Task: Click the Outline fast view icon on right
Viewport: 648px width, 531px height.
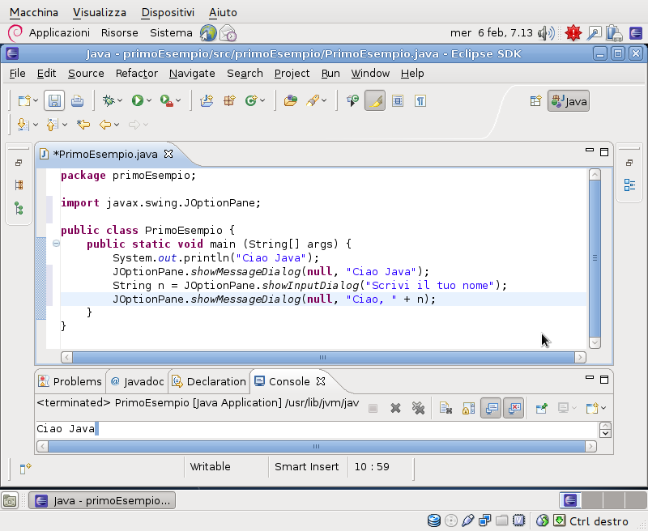Action: point(629,185)
